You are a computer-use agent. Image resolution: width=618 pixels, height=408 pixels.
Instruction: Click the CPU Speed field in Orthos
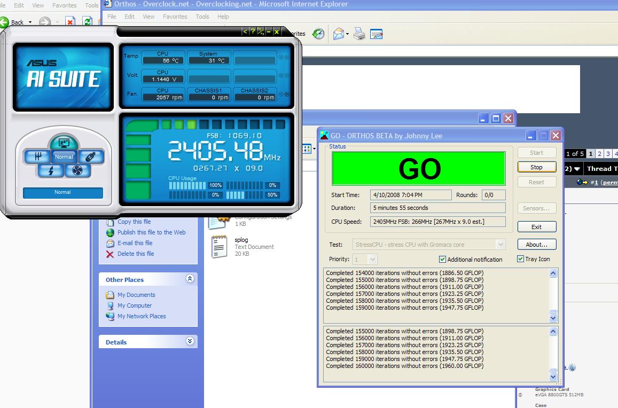pyautogui.click(x=437, y=222)
